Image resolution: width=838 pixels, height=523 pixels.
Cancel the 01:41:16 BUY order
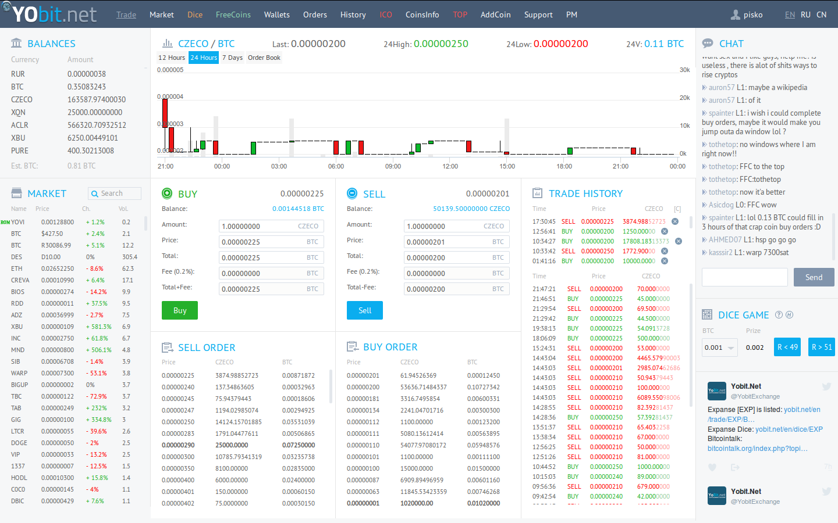pyautogui.click(x=665, y=261)
